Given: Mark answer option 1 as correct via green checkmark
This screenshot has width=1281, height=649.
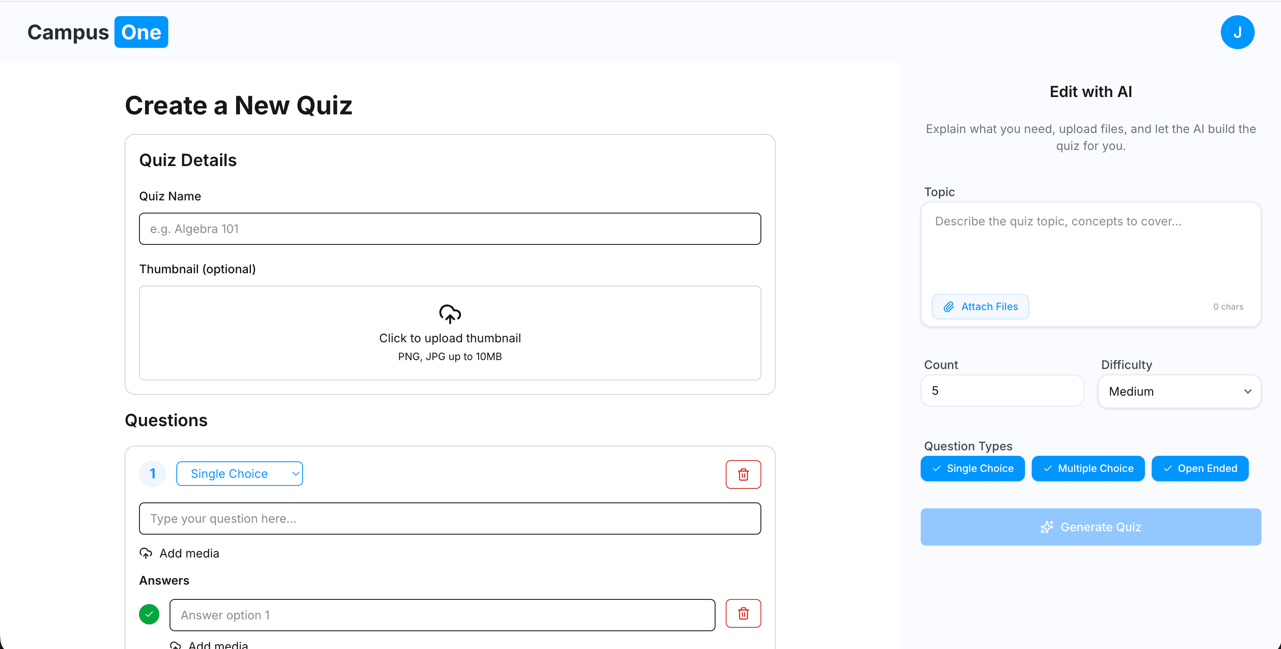Looking at the screenshot, I should 149,614.
